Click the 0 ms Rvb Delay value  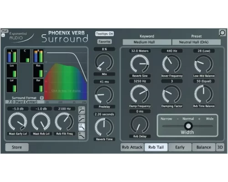(x=140, y=111)
